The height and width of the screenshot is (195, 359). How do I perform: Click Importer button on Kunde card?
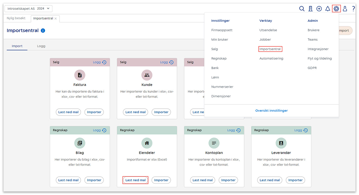[161, 112]
